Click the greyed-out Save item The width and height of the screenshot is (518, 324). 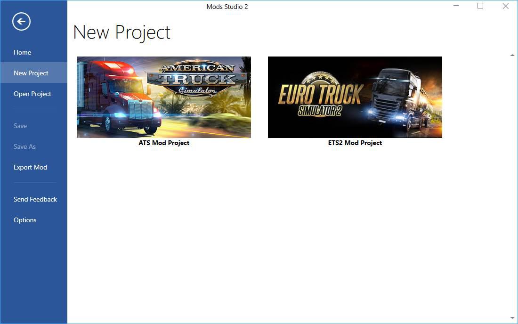coord(20,126)
